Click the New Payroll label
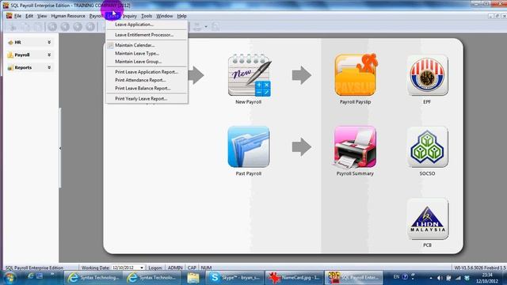Image resolution: width=507 pixels, height=285 pixels. (x=248, y=102)
